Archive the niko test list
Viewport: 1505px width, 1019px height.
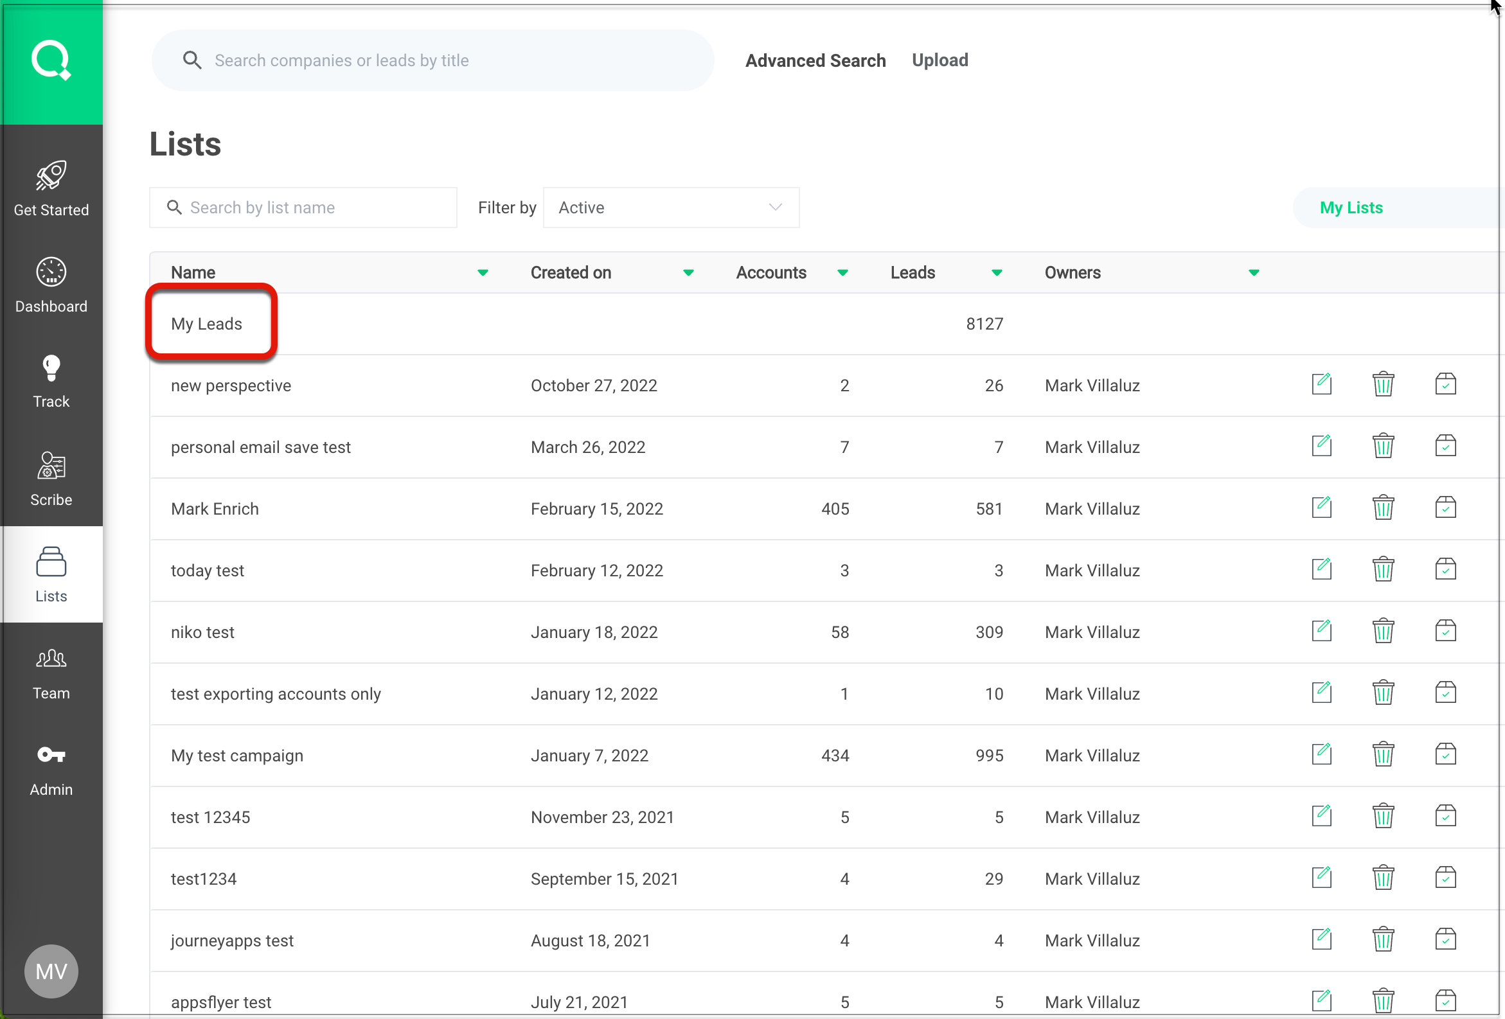(x=1445, y=630)
